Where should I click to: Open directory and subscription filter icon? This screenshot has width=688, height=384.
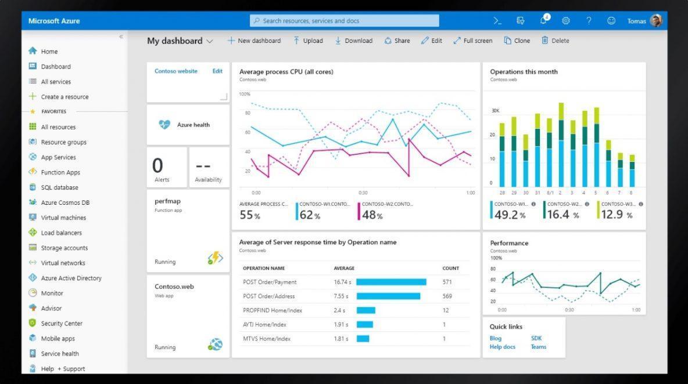(x=521, y=21)
